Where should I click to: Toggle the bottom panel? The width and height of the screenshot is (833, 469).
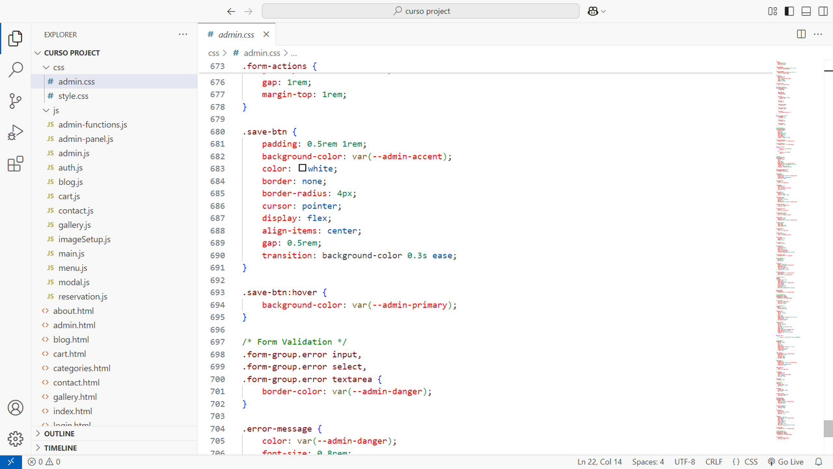[x=806, y=11]
